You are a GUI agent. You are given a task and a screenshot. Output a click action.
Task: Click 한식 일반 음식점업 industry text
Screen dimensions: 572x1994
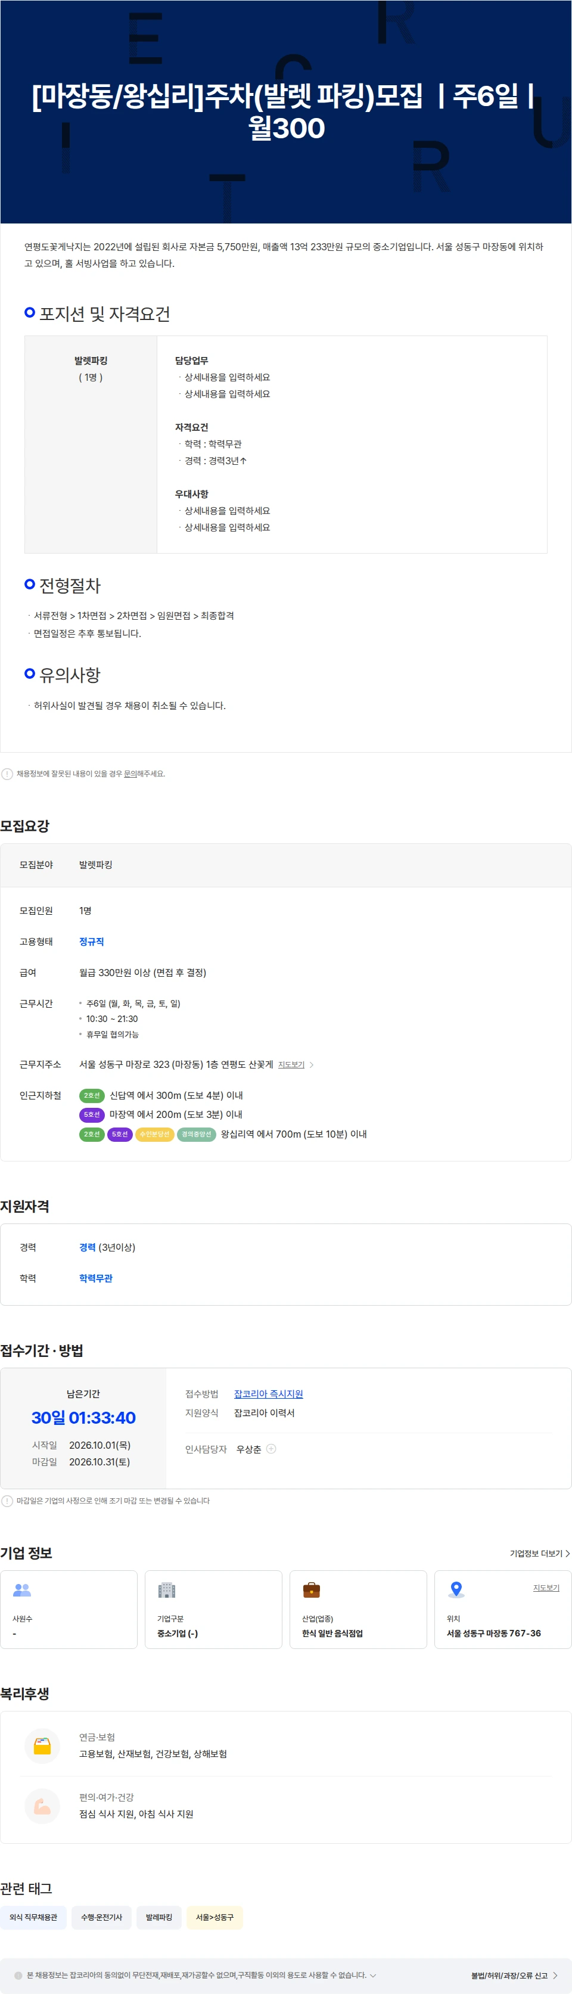(x=332, y=1633)
